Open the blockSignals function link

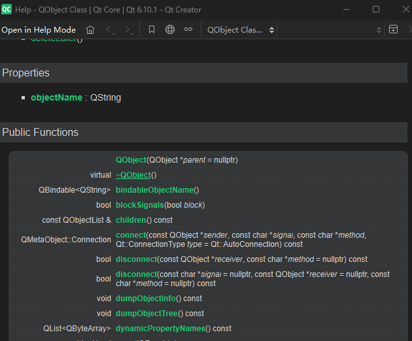pos(140,205)
